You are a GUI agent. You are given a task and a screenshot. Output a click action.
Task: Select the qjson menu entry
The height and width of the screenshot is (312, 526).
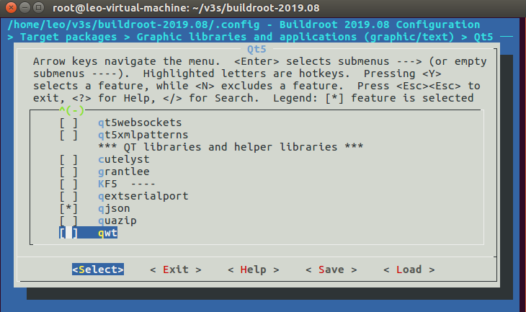point(114,209)
